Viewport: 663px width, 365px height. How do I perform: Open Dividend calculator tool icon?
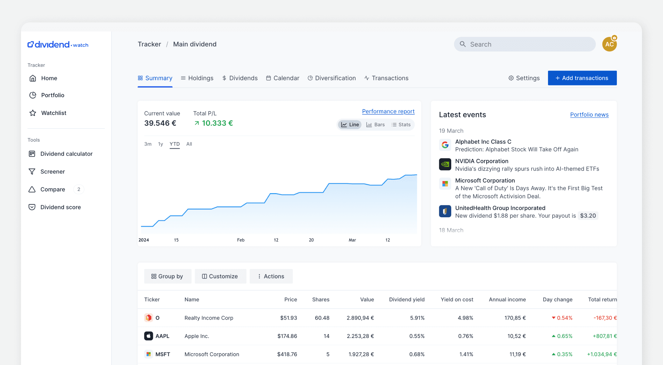tap(32, 154)
